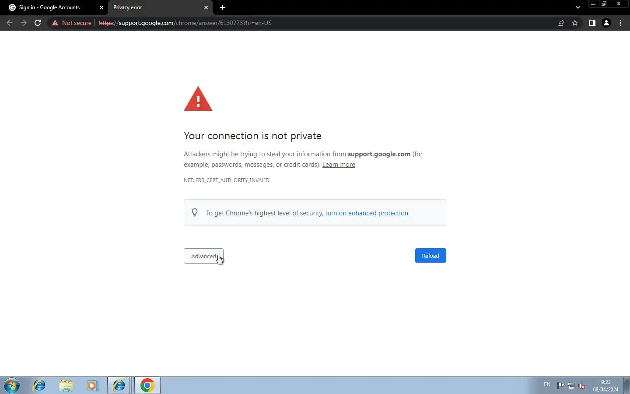Toggle the side panel icon
Screen dimensions: 630x394
point(592,23)
